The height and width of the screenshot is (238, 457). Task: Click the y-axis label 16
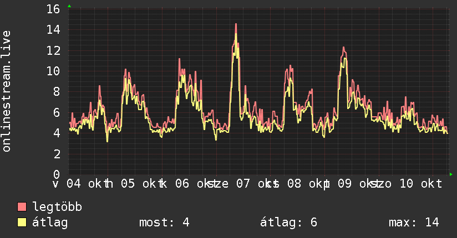[x=53, y=9]
